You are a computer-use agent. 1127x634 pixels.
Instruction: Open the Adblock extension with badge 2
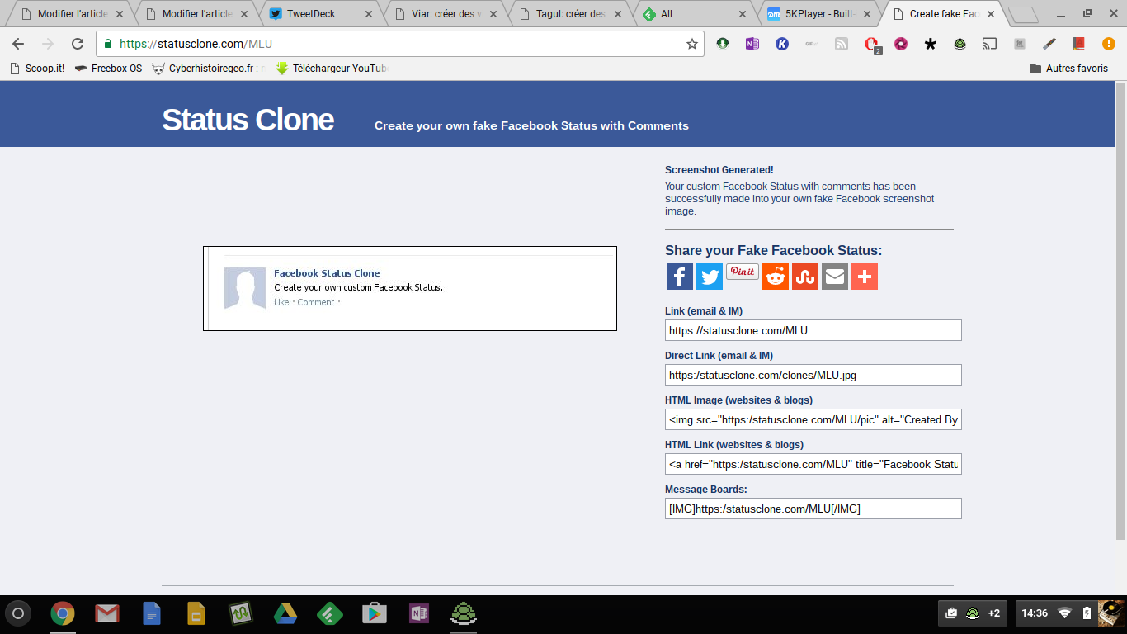pyautogui.click(x=872, y=45)
